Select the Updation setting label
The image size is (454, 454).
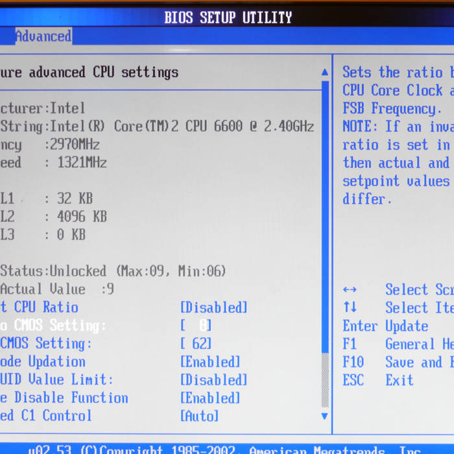[x=43, y=362]
